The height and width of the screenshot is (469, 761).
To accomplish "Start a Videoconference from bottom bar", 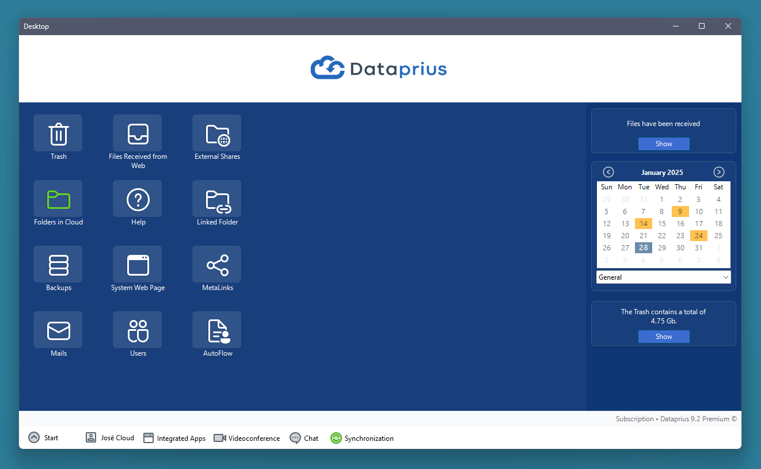I will (247, 438).
